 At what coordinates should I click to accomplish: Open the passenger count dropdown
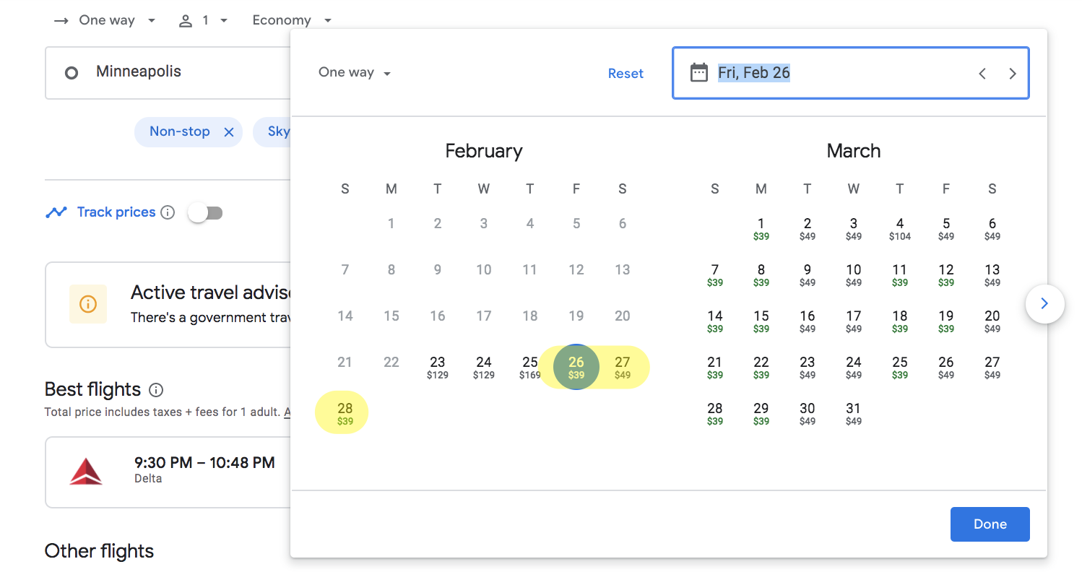tap(204, 20)
